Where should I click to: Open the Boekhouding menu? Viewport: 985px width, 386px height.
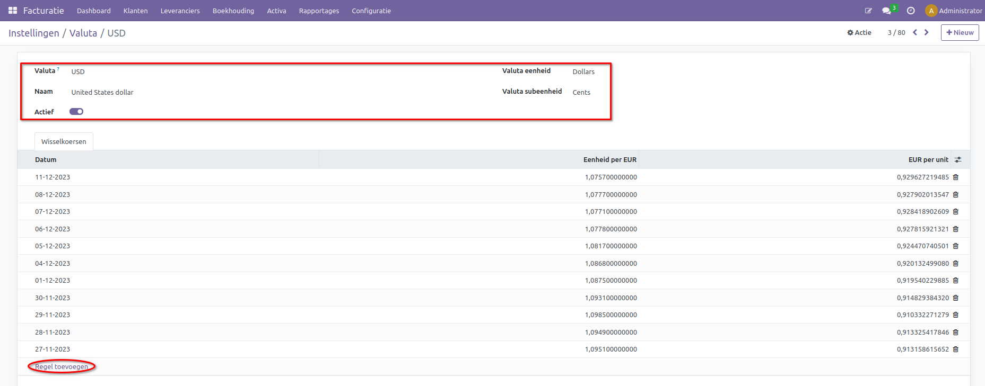[233, 11]
